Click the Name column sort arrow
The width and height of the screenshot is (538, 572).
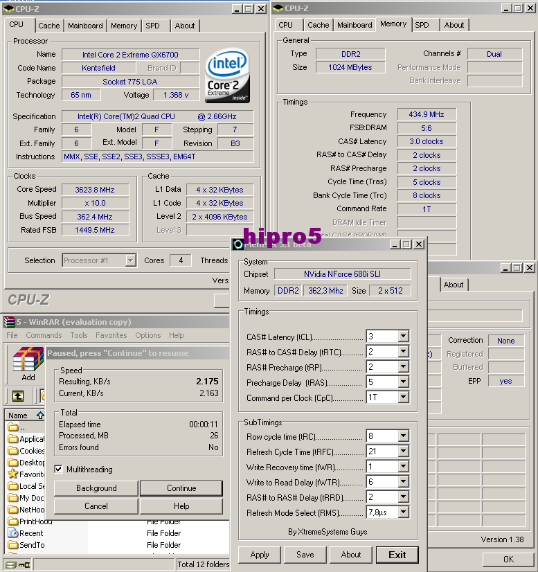[x=40, y=415]
